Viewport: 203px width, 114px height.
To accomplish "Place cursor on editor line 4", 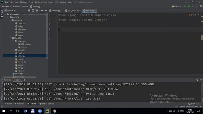I will coord(129,29).
